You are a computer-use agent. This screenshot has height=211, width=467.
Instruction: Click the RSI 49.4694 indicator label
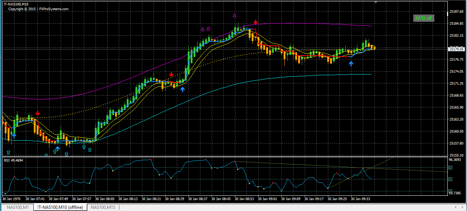point(13,160)
